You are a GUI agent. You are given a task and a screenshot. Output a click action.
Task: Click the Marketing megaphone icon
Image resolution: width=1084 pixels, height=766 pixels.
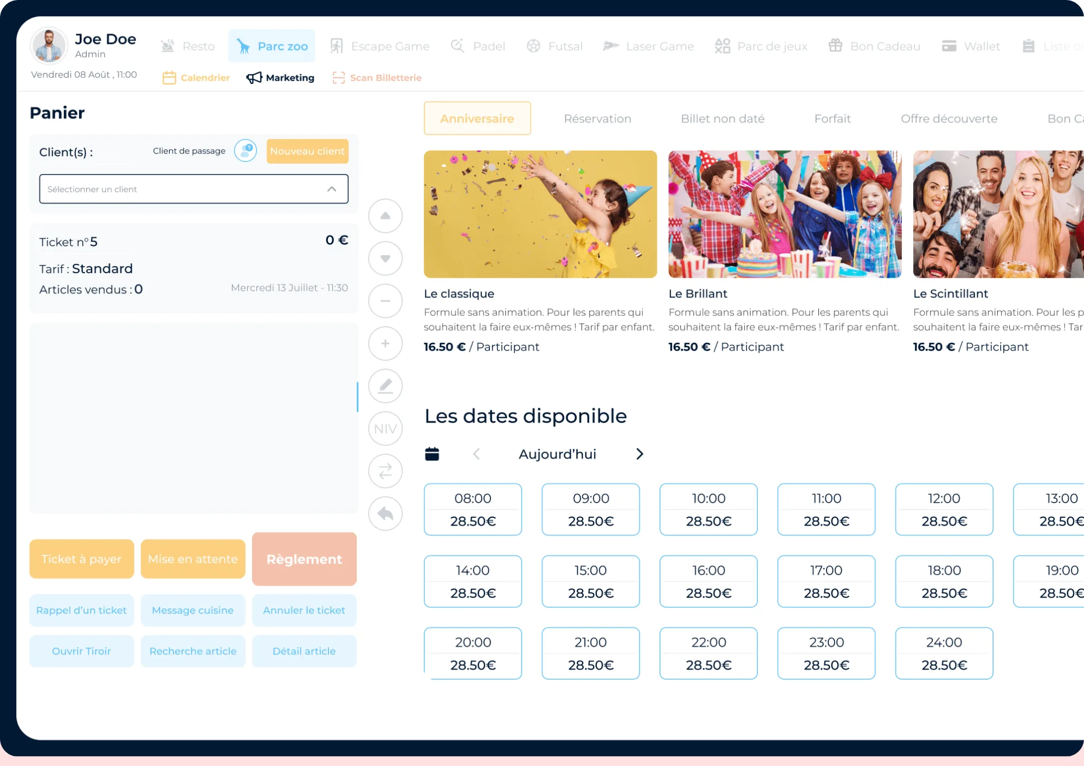[x=254, y=78]
